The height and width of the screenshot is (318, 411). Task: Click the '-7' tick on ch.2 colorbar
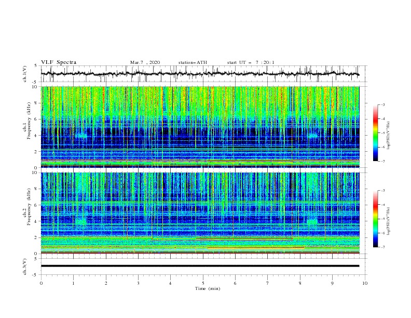tap(382, 247)
